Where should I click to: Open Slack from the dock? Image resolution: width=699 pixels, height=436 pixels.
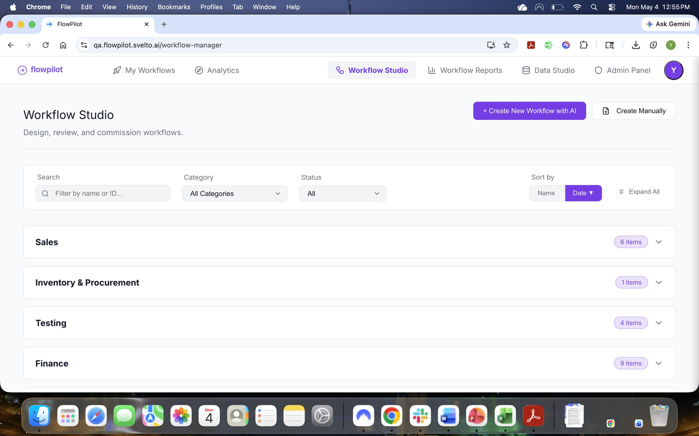tap(420, 416)
